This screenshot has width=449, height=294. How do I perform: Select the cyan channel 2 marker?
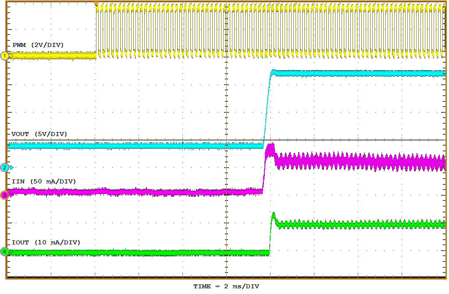4,167
